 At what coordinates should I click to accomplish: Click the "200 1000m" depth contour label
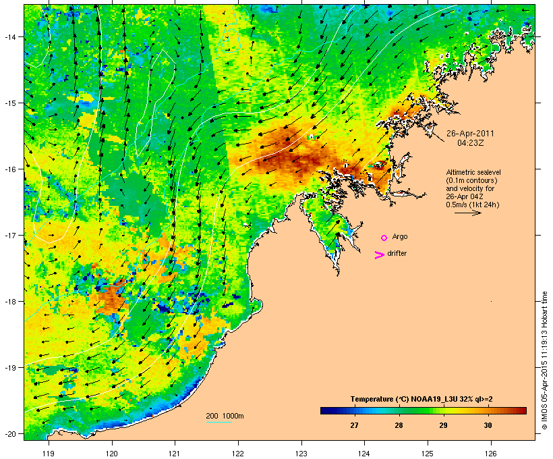coord(225,416)
